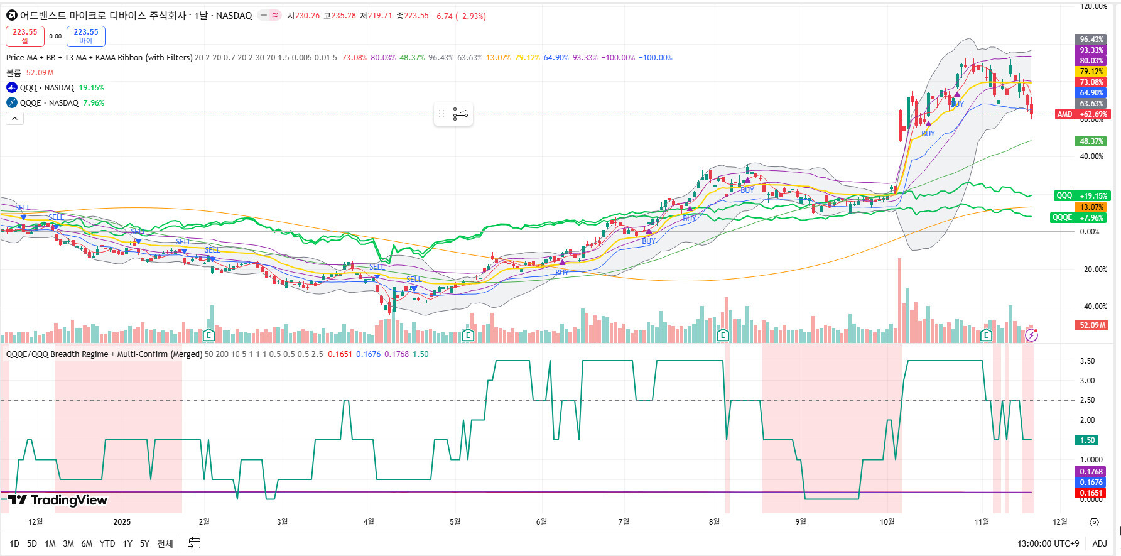Click the 19.15% value beside QQQ legend
The width and height of the screenshot is (1121, 556).
click(92, 88)
